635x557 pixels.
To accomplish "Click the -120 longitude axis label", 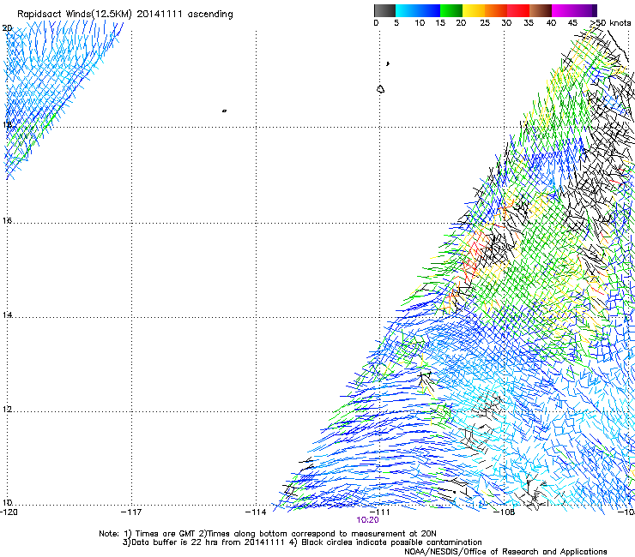I will (x=9, y=512).
